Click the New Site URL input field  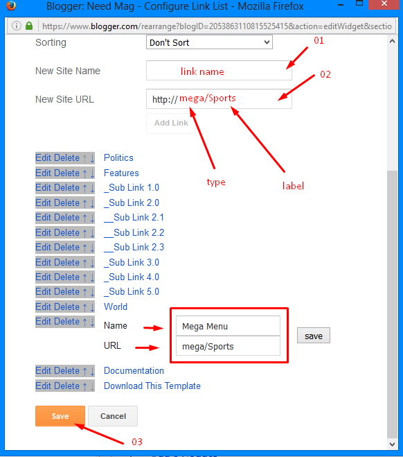219,99
